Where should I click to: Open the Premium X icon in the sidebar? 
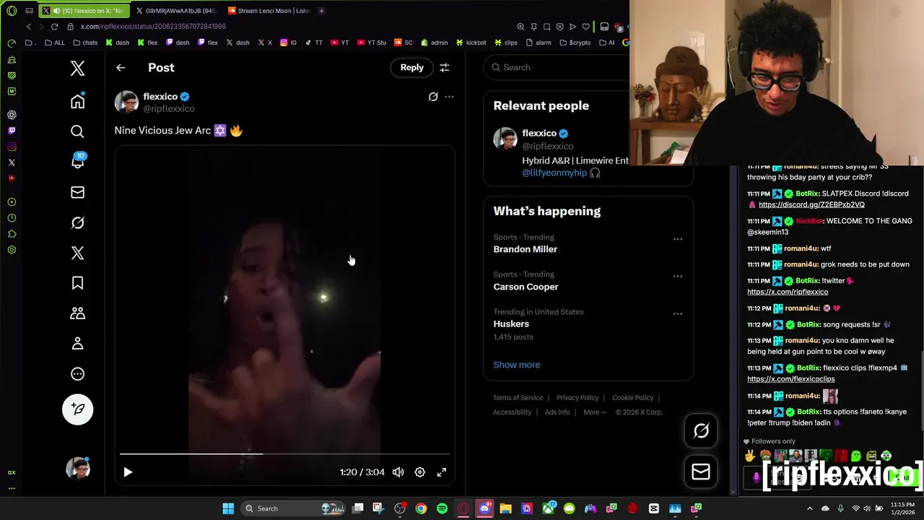tap(77, 253)
